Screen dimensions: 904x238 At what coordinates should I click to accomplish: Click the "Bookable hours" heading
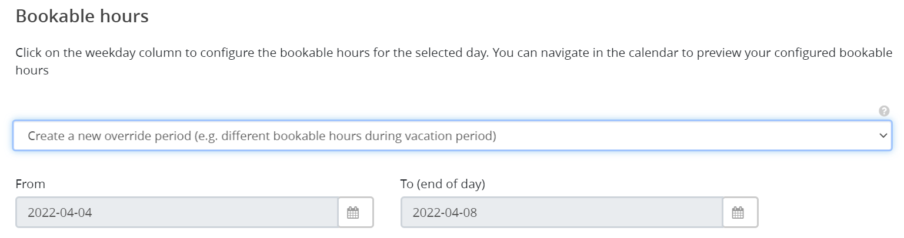82,16
